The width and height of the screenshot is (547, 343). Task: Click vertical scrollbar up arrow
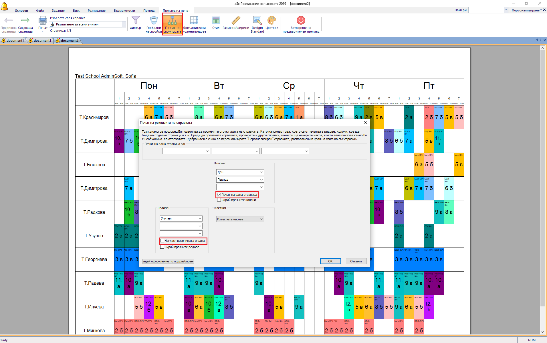pos(542,48)
